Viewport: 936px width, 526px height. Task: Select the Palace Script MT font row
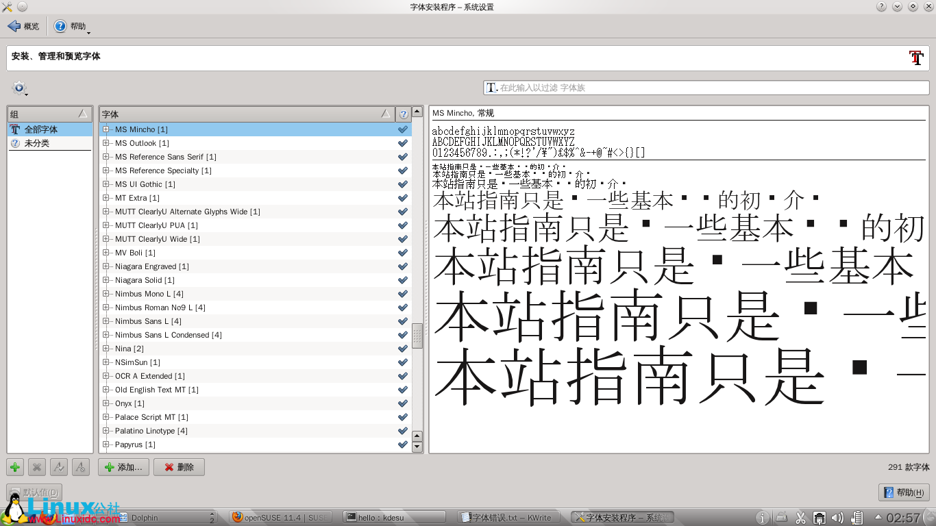point(256,417)
